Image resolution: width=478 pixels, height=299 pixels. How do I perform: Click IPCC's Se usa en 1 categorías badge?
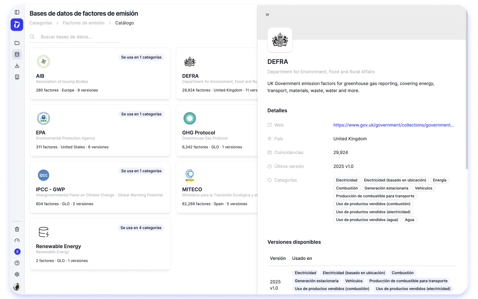click(x=141, y=171)
